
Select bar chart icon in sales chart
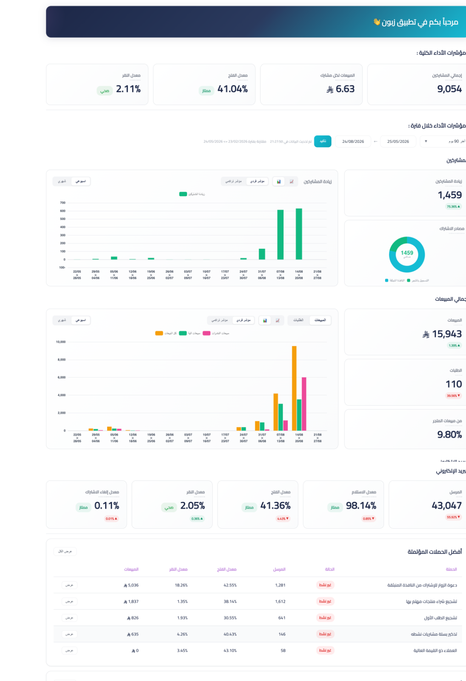[x=265, y=320]
